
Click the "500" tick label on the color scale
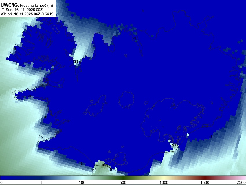pos(123,182)
